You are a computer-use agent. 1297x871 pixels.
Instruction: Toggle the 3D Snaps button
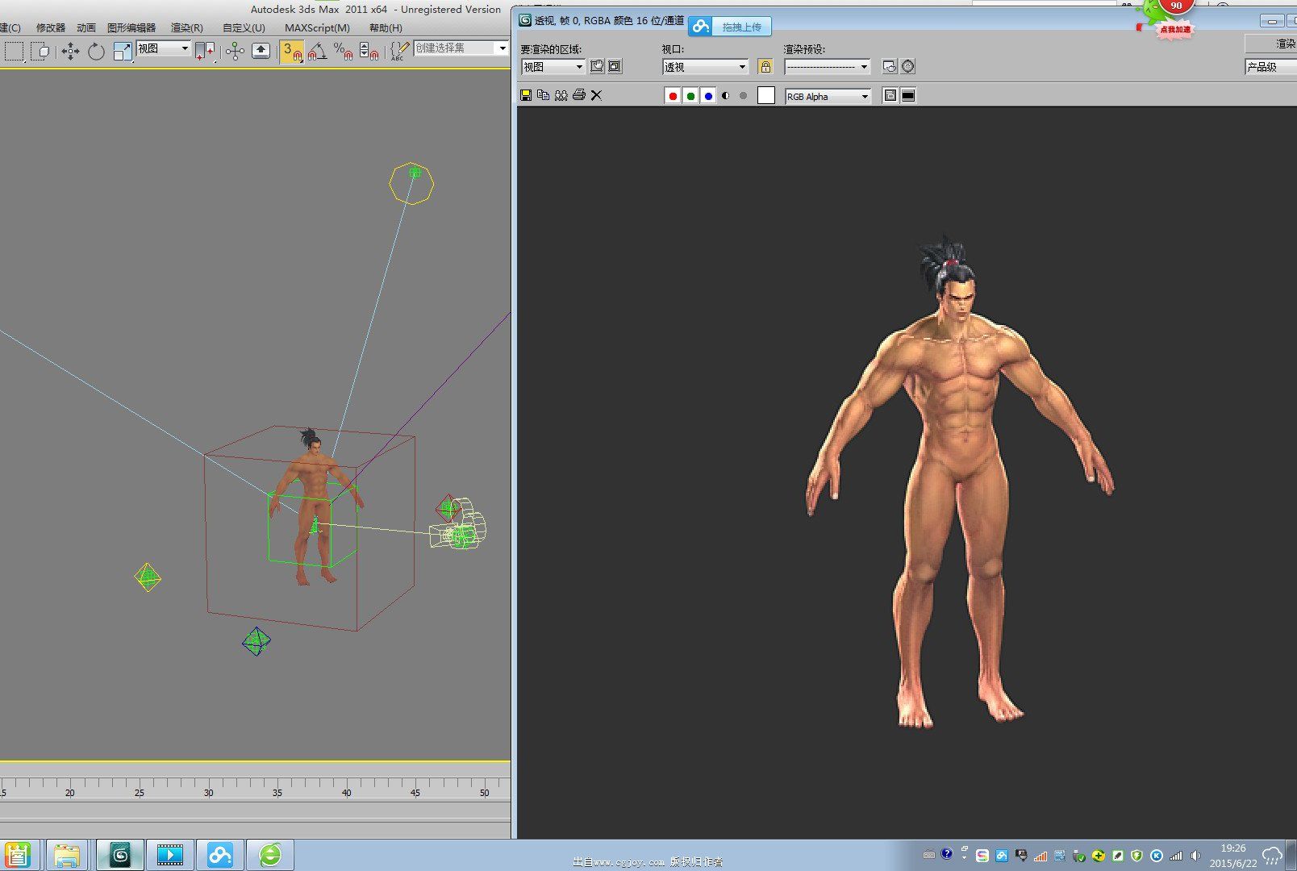tap(292, 52)
